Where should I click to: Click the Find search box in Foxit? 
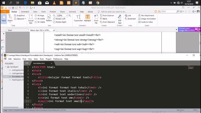[x=169, y=12]
